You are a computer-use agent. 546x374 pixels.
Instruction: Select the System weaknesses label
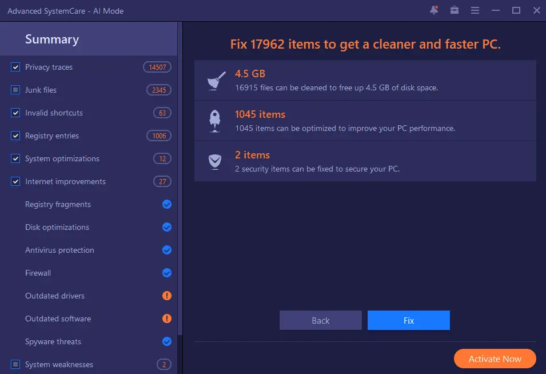click(59, 365)
